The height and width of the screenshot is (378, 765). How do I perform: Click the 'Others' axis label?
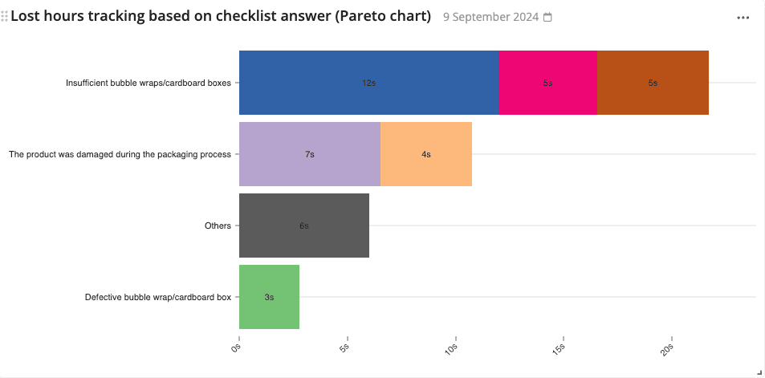coord(218,226)
